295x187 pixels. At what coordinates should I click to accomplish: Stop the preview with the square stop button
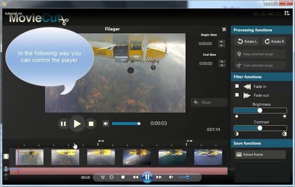91,124
